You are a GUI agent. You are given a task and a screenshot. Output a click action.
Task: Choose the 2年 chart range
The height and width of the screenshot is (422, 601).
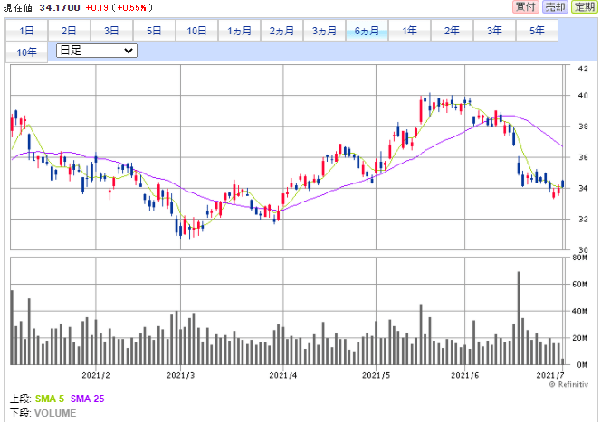[x=452, y=30]
